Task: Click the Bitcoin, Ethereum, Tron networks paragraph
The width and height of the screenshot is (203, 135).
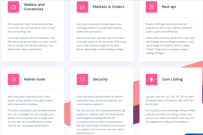Action: tap(32, 44)
